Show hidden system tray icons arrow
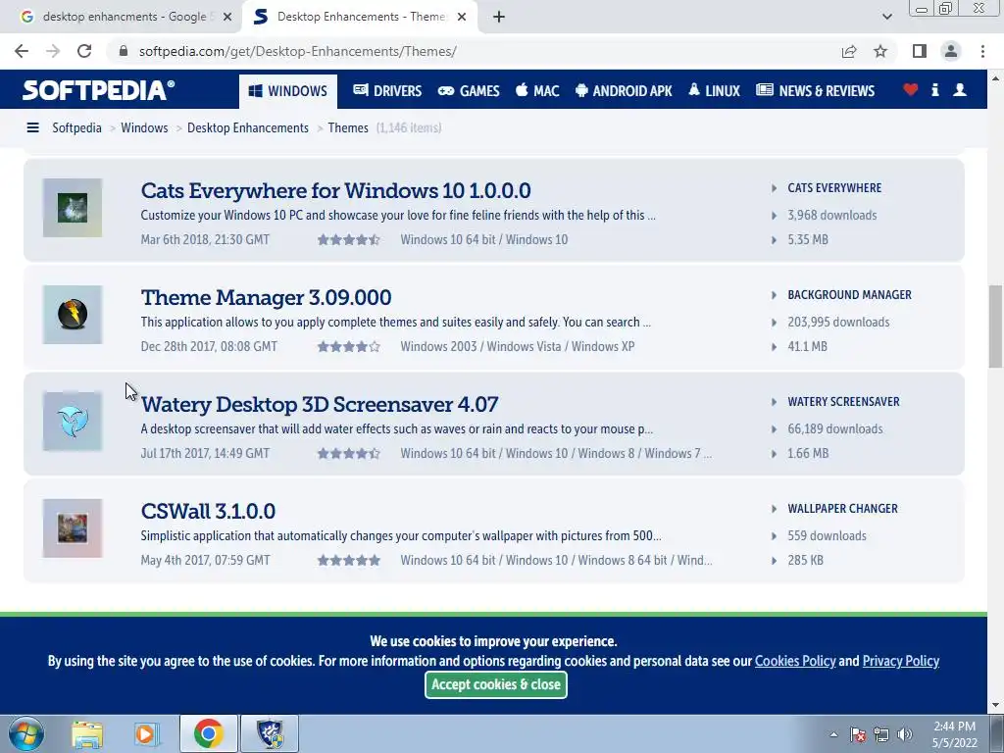Screen dimensions: 1004x753 833,734
